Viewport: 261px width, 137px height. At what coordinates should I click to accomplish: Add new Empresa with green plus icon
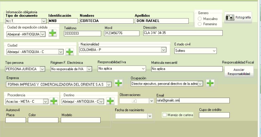[x=118, y=83]
